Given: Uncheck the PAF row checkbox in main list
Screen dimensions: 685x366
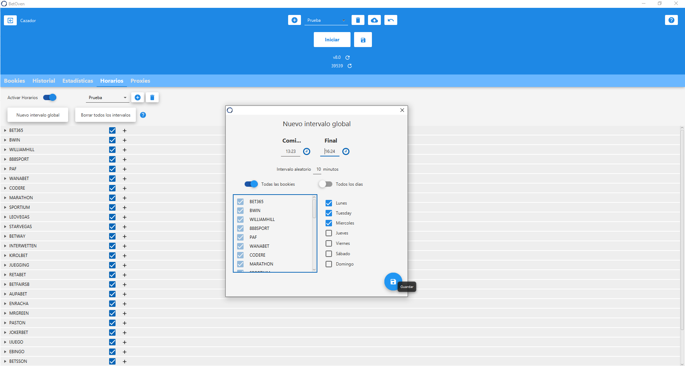Looking at the screenshot, I should 112,169.
